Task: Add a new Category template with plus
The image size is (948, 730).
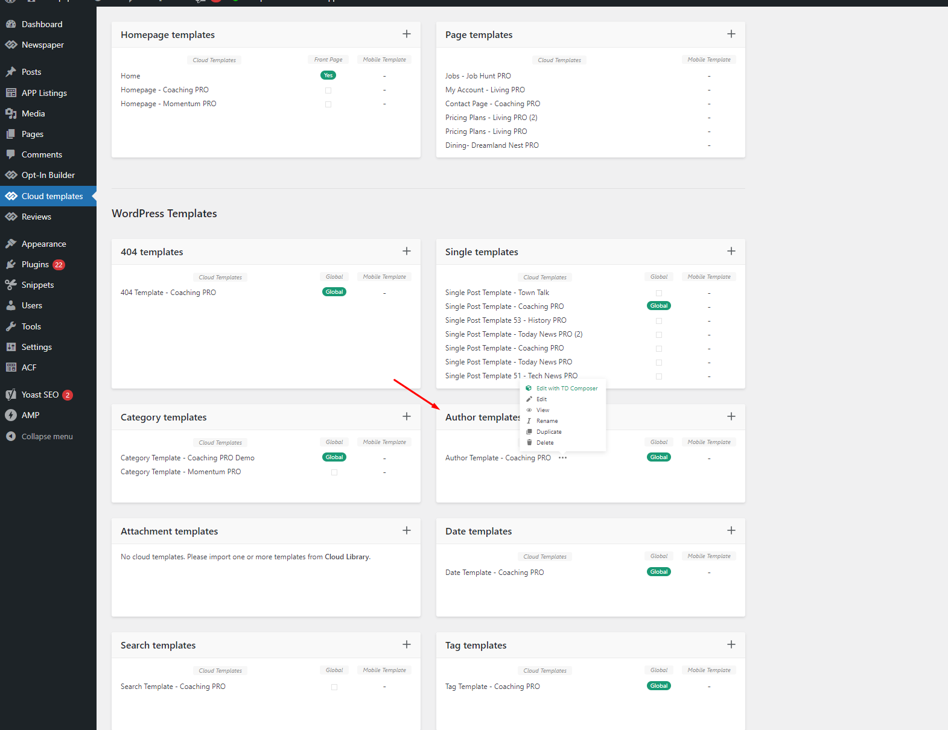Action: [407, 416]
